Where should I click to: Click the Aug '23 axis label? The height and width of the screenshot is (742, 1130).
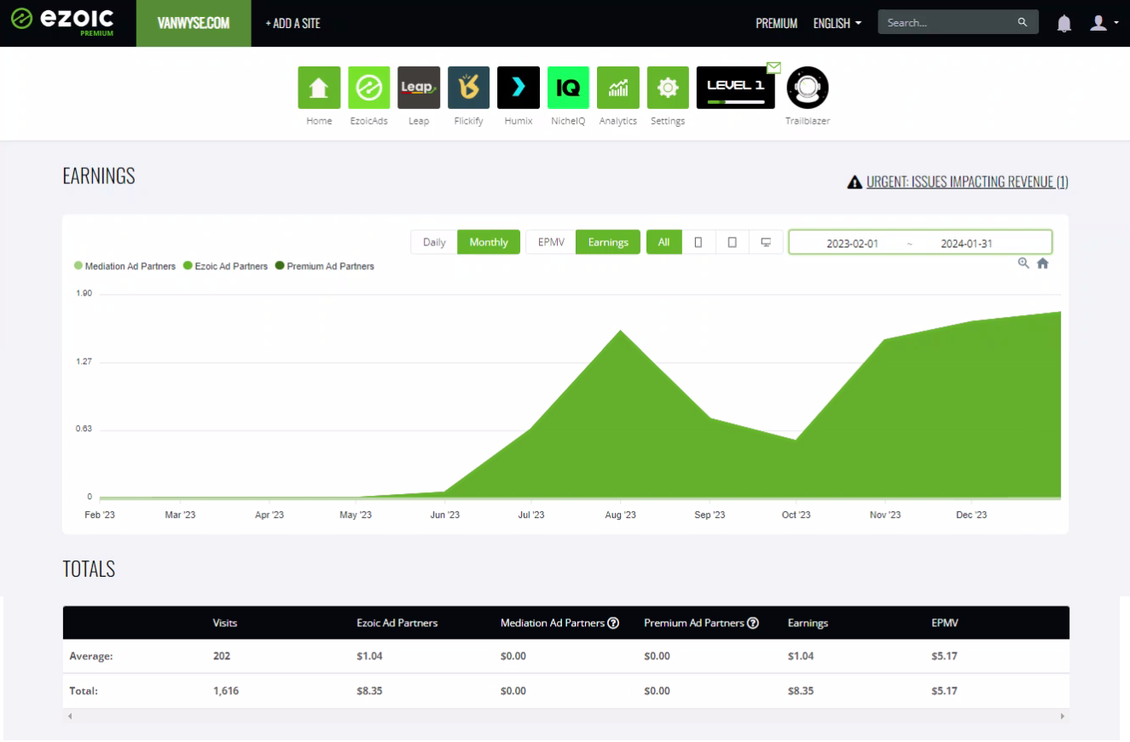point(620,515)
